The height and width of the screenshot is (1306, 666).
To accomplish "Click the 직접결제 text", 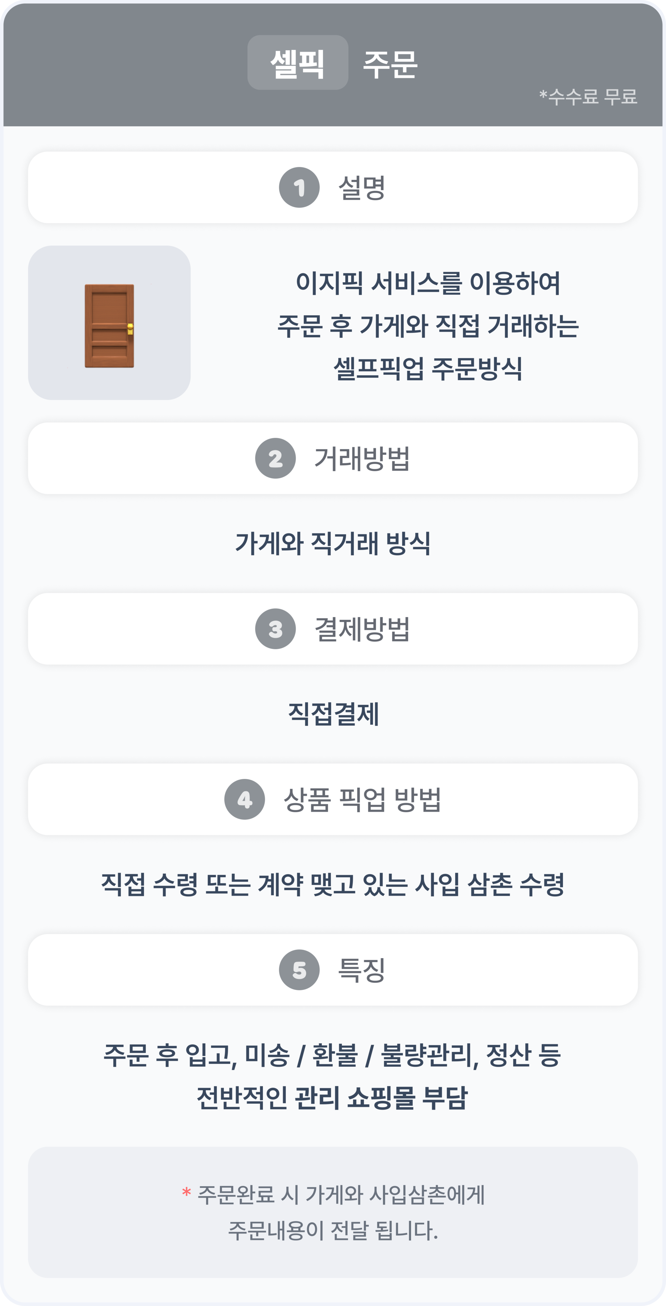I will (x=333, y=714).
